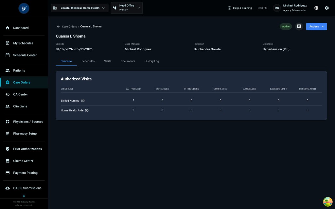Image resolution: width=335 pixels, height=209 pixels.
Task: Click Schedule Center calendar icon
Action: (8, 55)
